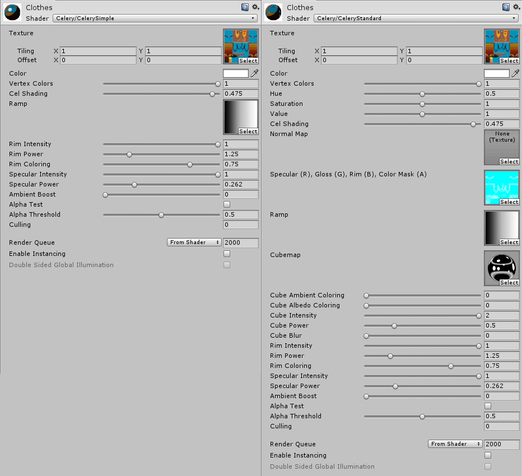The image size is (522, 476).
Task: Adjust Rim Intensity slider in CeleryStandard panel
Action: (x=423, y=346)
